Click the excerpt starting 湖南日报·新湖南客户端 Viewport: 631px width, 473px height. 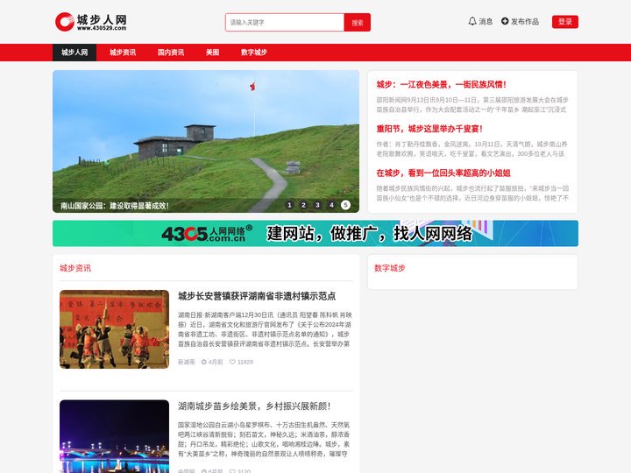point(265,329)
